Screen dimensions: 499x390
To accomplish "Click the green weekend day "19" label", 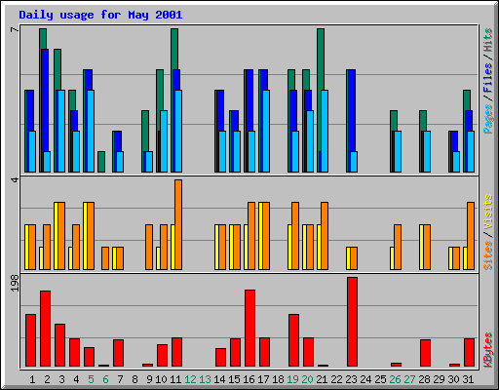I will point(292,379).
